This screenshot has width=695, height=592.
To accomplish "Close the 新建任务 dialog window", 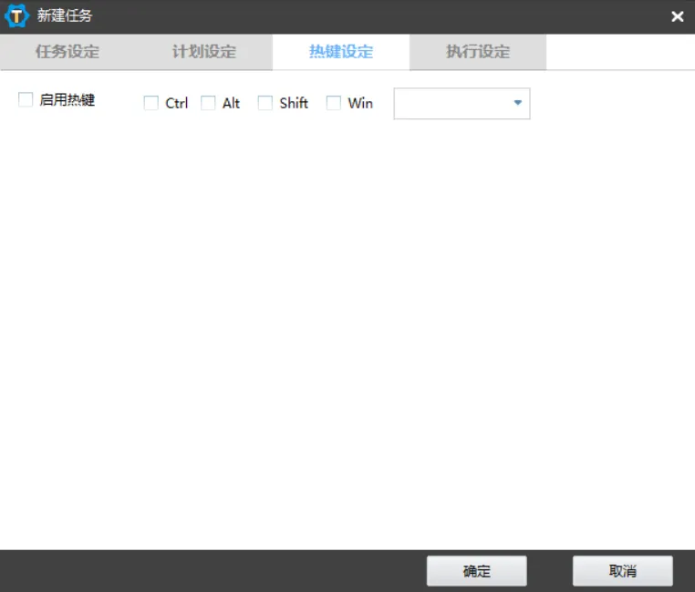I will pos(677,16).
